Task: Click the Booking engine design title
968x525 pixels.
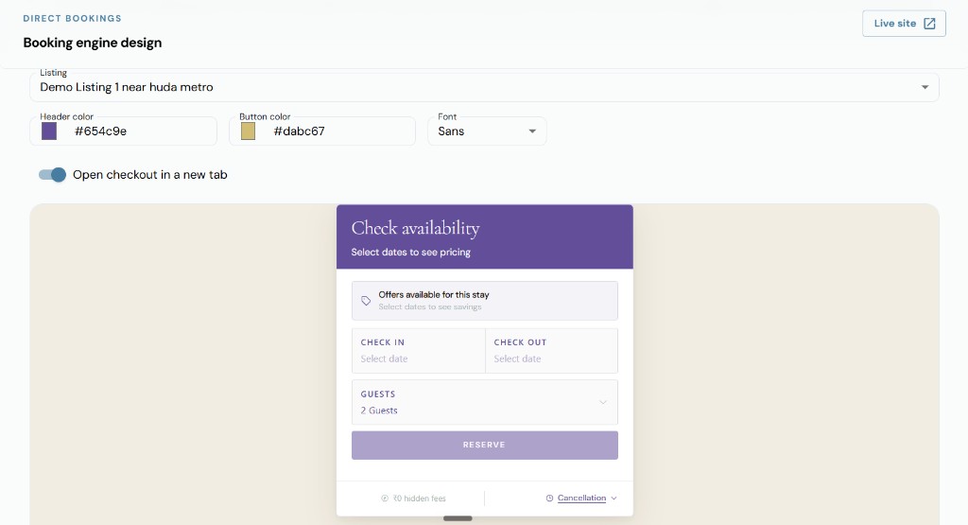Action: (93, 43)
